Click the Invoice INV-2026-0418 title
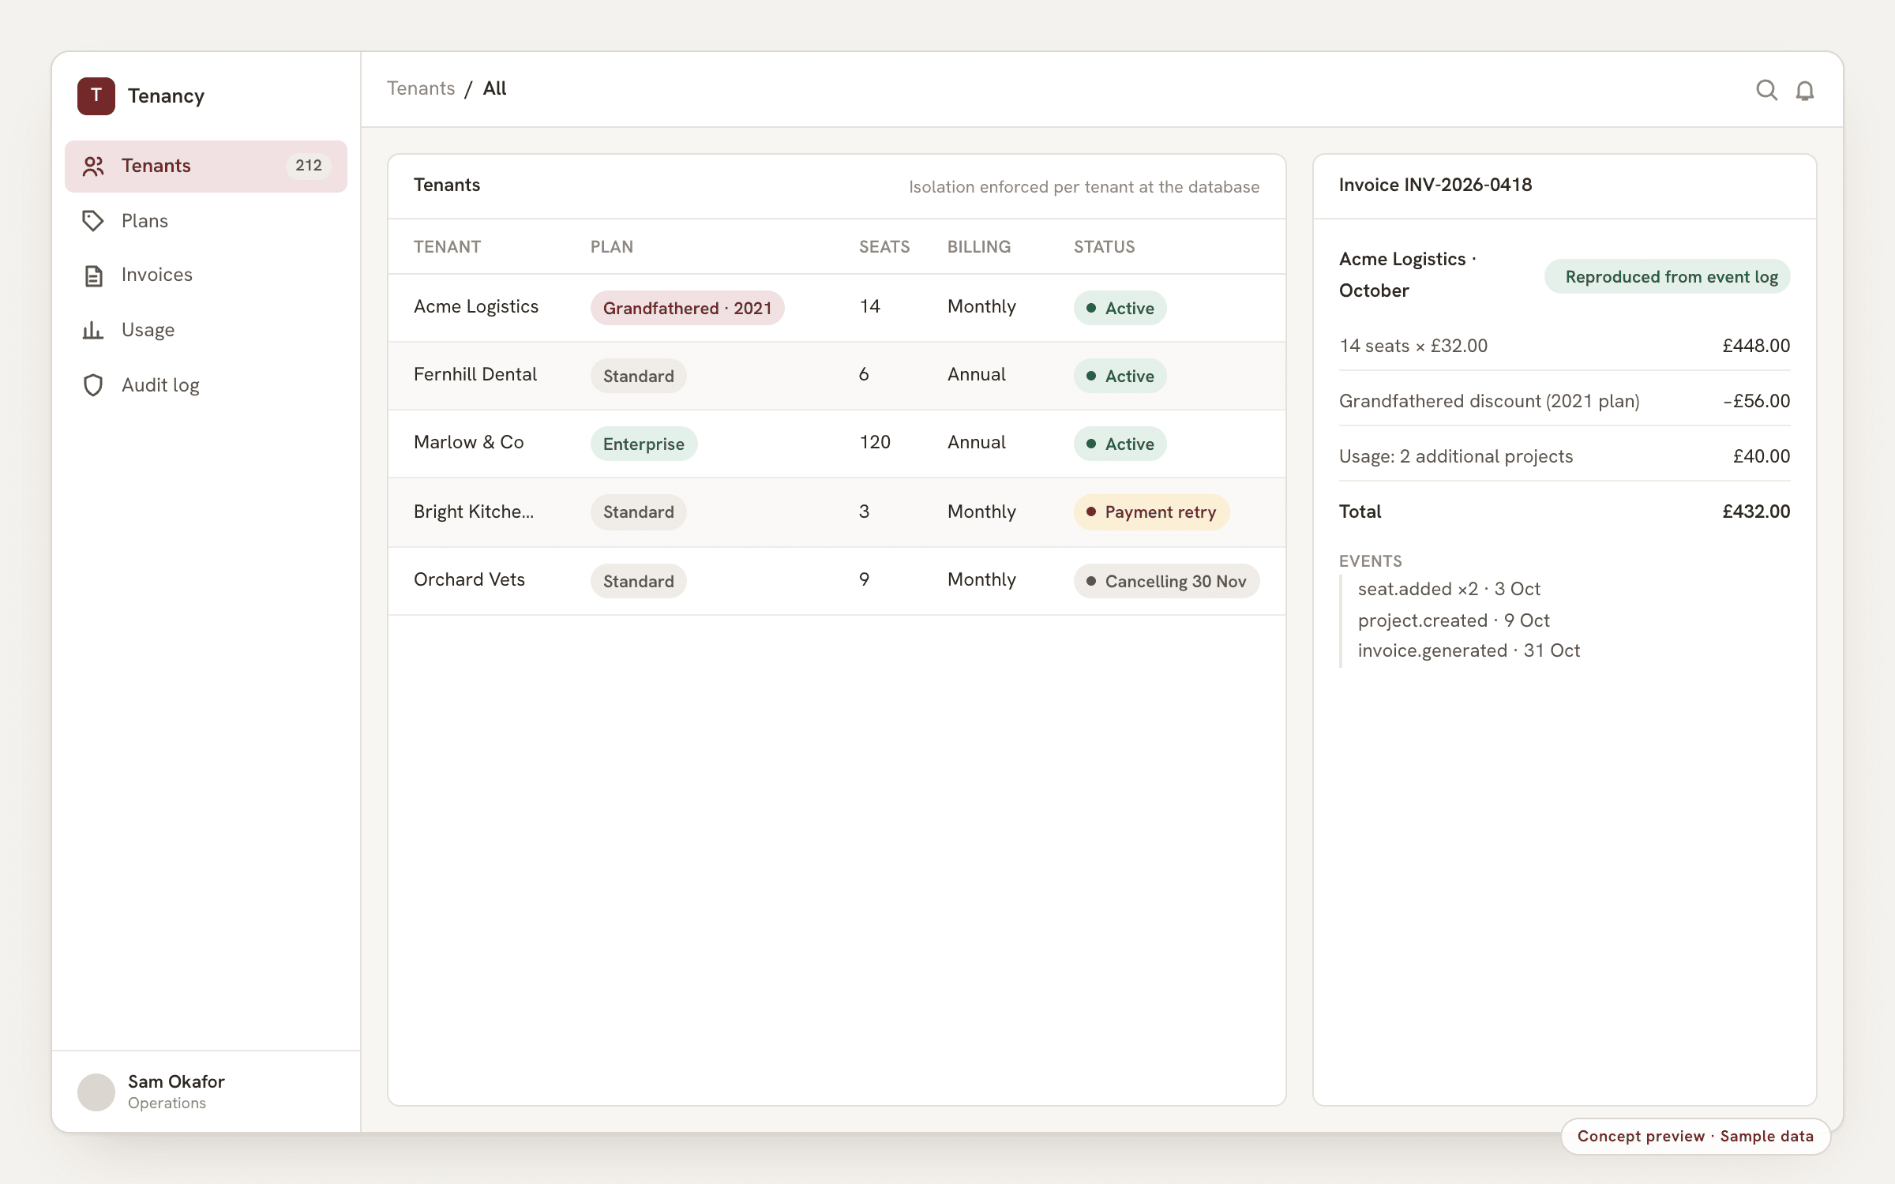 tap(1435, 185)
